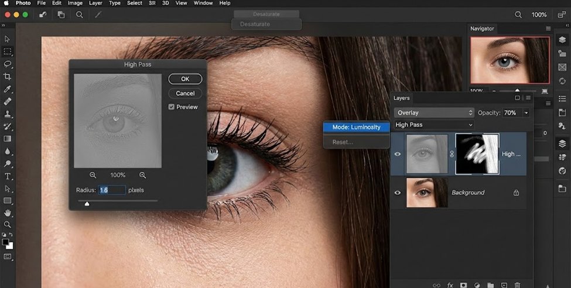Select the Zoom tool in the left toolbar
The height and width of the screenshot is (288, 571).
[7, 224]
